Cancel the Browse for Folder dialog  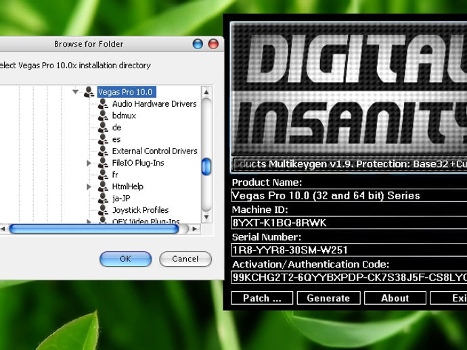(x=185, y=259)
